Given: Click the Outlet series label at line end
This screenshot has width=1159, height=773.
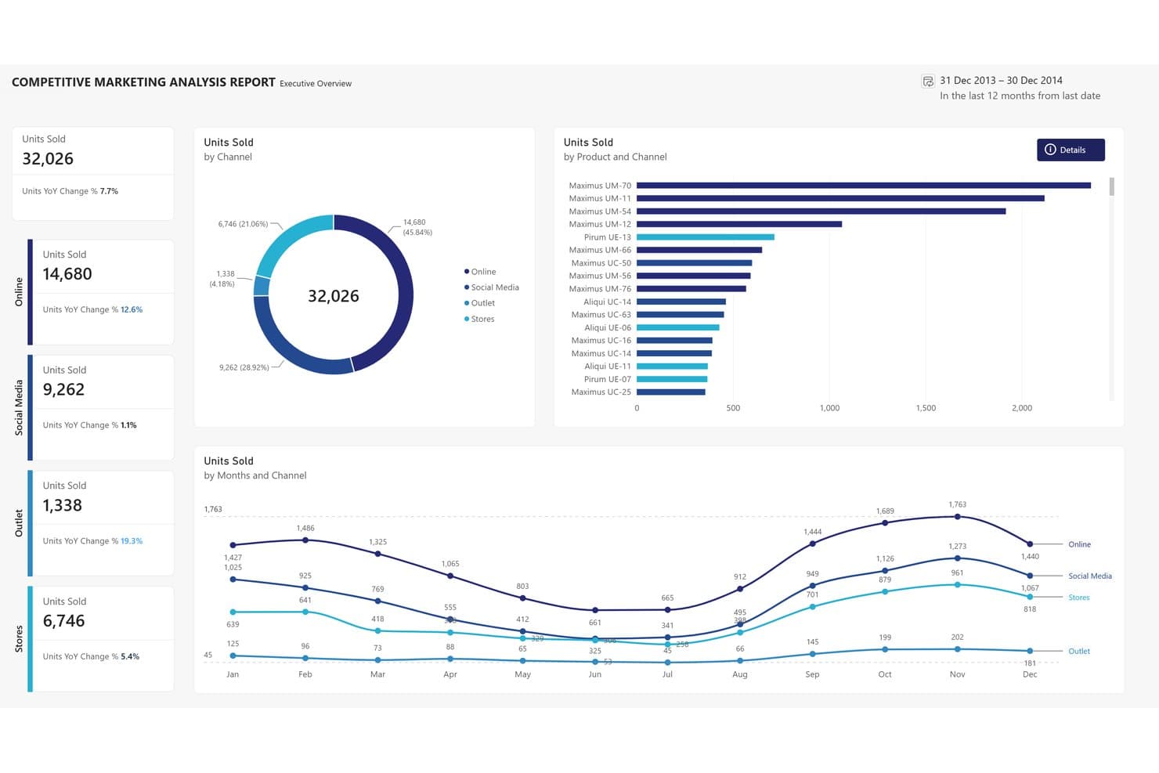Looking at the screenshot, I should pyautogui.click(x=1079, y=651).
